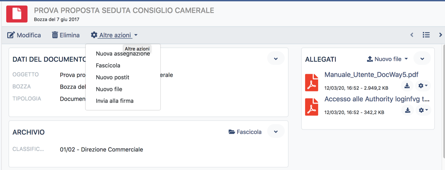Go to next document with right arrow
445x170 pixels.
[x=440, y=35]
